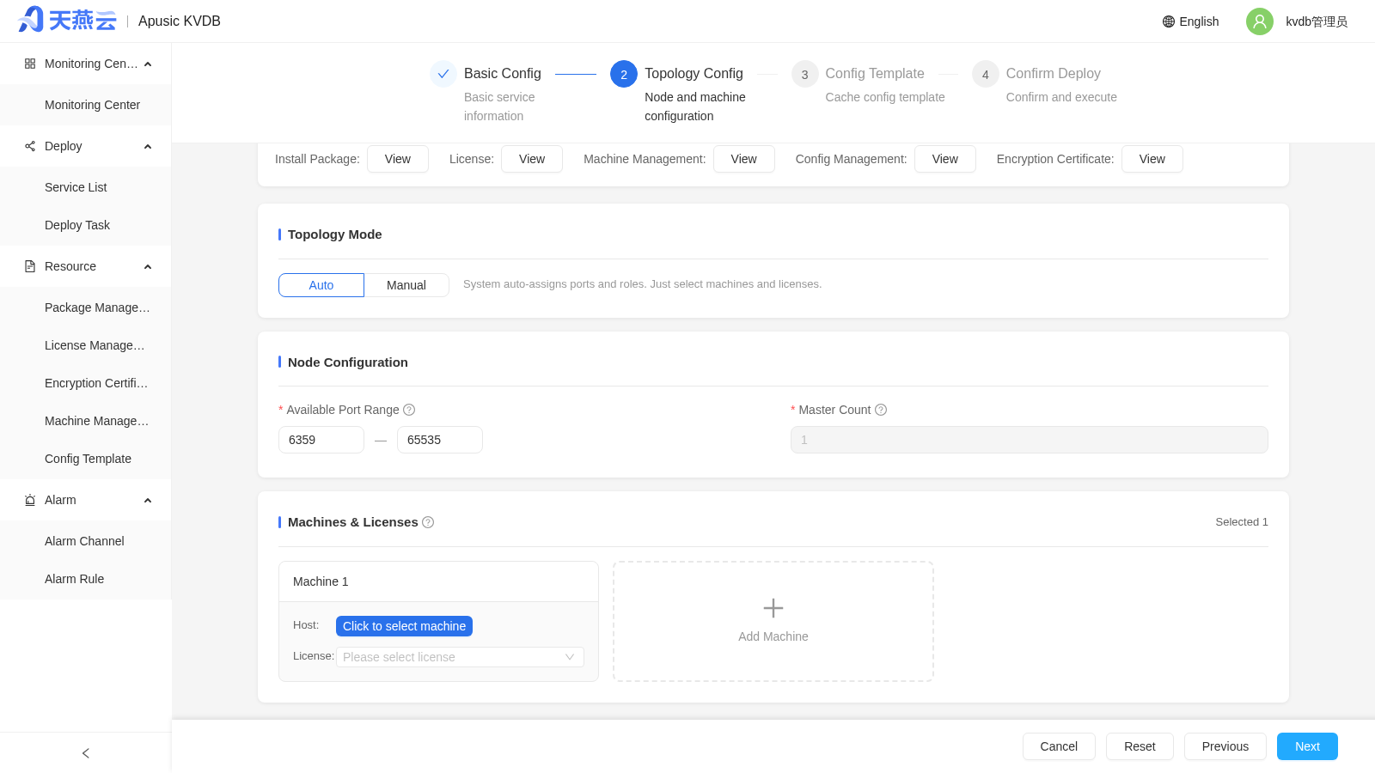The image size is (1375, 773).
Task: Collapse the sidebar with the arrow icon
Action: tap(86, 753)
